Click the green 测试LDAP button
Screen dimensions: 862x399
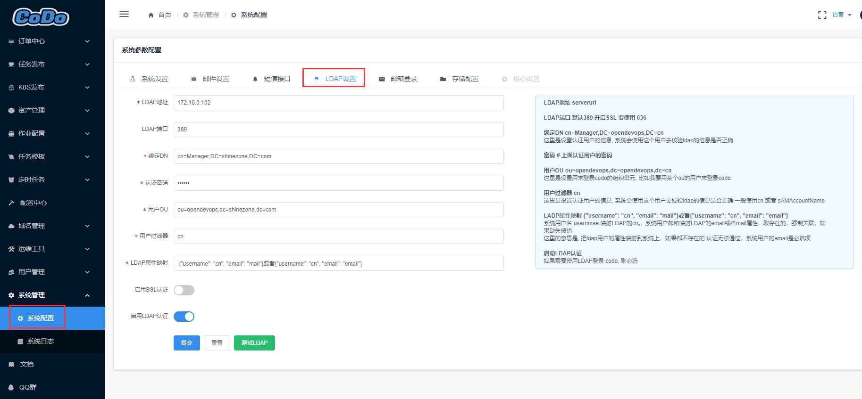254,343
